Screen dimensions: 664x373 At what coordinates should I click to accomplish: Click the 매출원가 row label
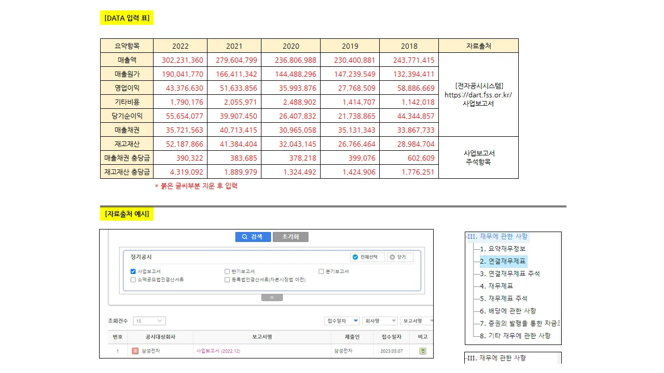(127, 74)
